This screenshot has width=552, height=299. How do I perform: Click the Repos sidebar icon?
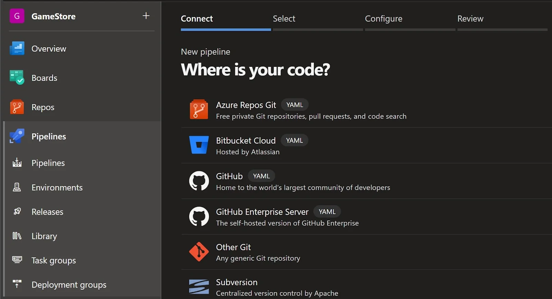pos(17,107)
